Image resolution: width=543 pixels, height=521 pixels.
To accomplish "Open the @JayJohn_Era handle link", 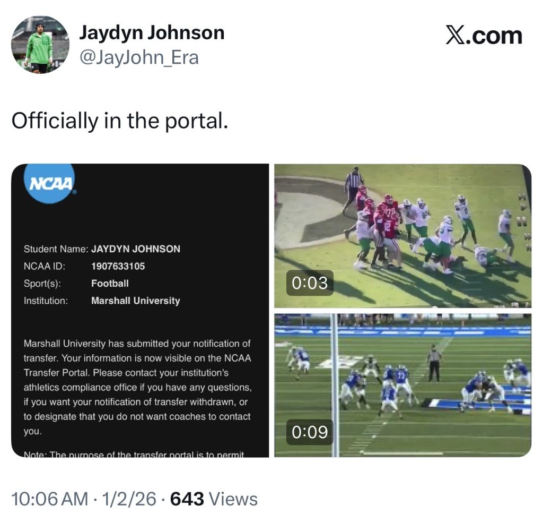I will pos(139,57).
